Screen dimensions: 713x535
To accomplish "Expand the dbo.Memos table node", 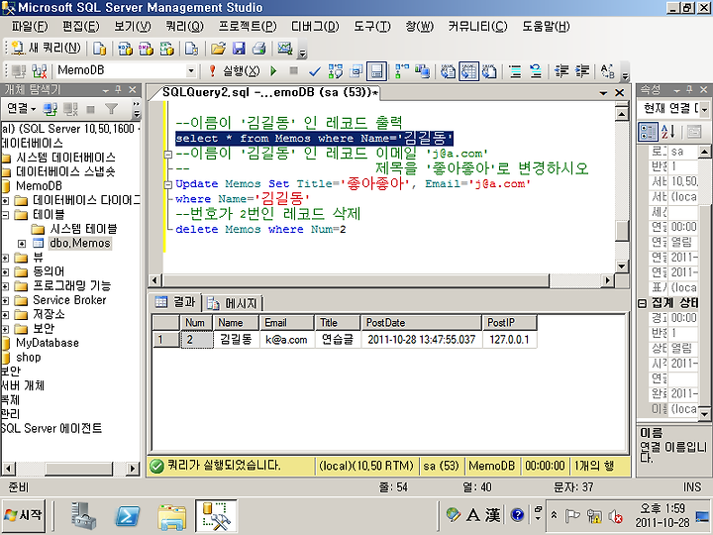I will 22,244.
